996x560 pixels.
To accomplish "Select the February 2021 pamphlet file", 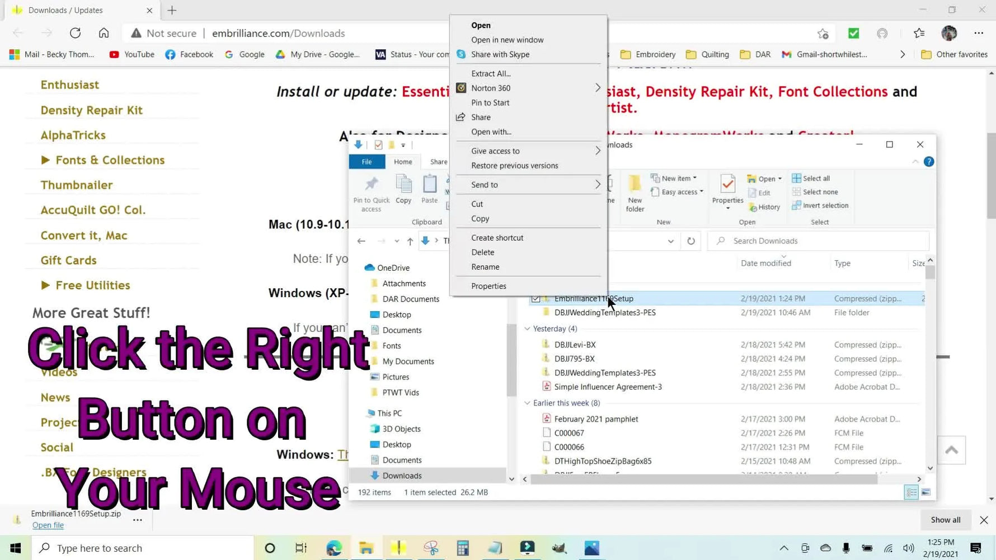I will [596, 419].
